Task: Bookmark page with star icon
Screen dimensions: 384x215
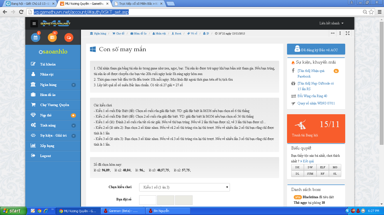Action: 371,12
